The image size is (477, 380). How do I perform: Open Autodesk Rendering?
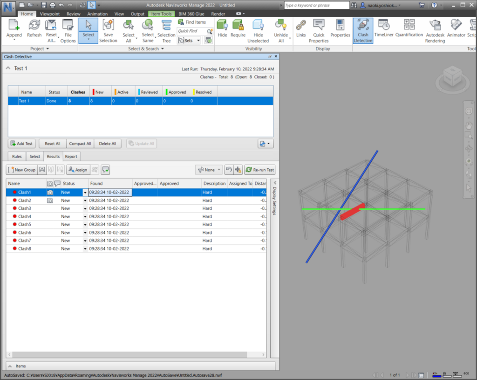[x=435, y=30]
